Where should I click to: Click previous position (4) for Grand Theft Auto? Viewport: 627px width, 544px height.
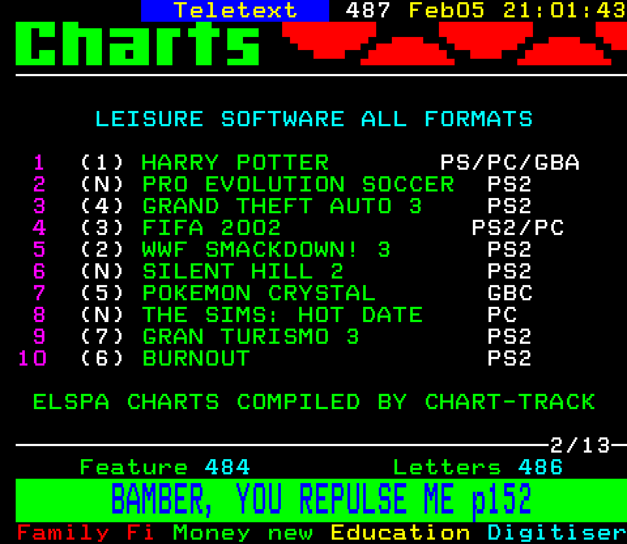click(102, 206)
